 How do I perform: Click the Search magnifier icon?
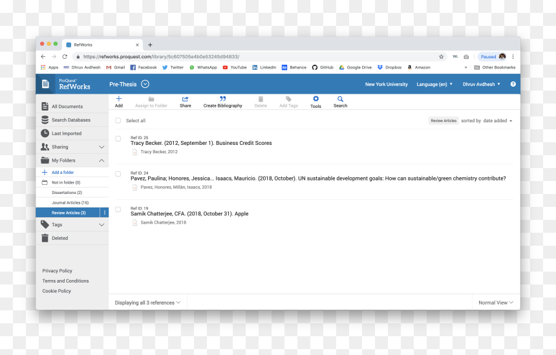click(340, 100)
